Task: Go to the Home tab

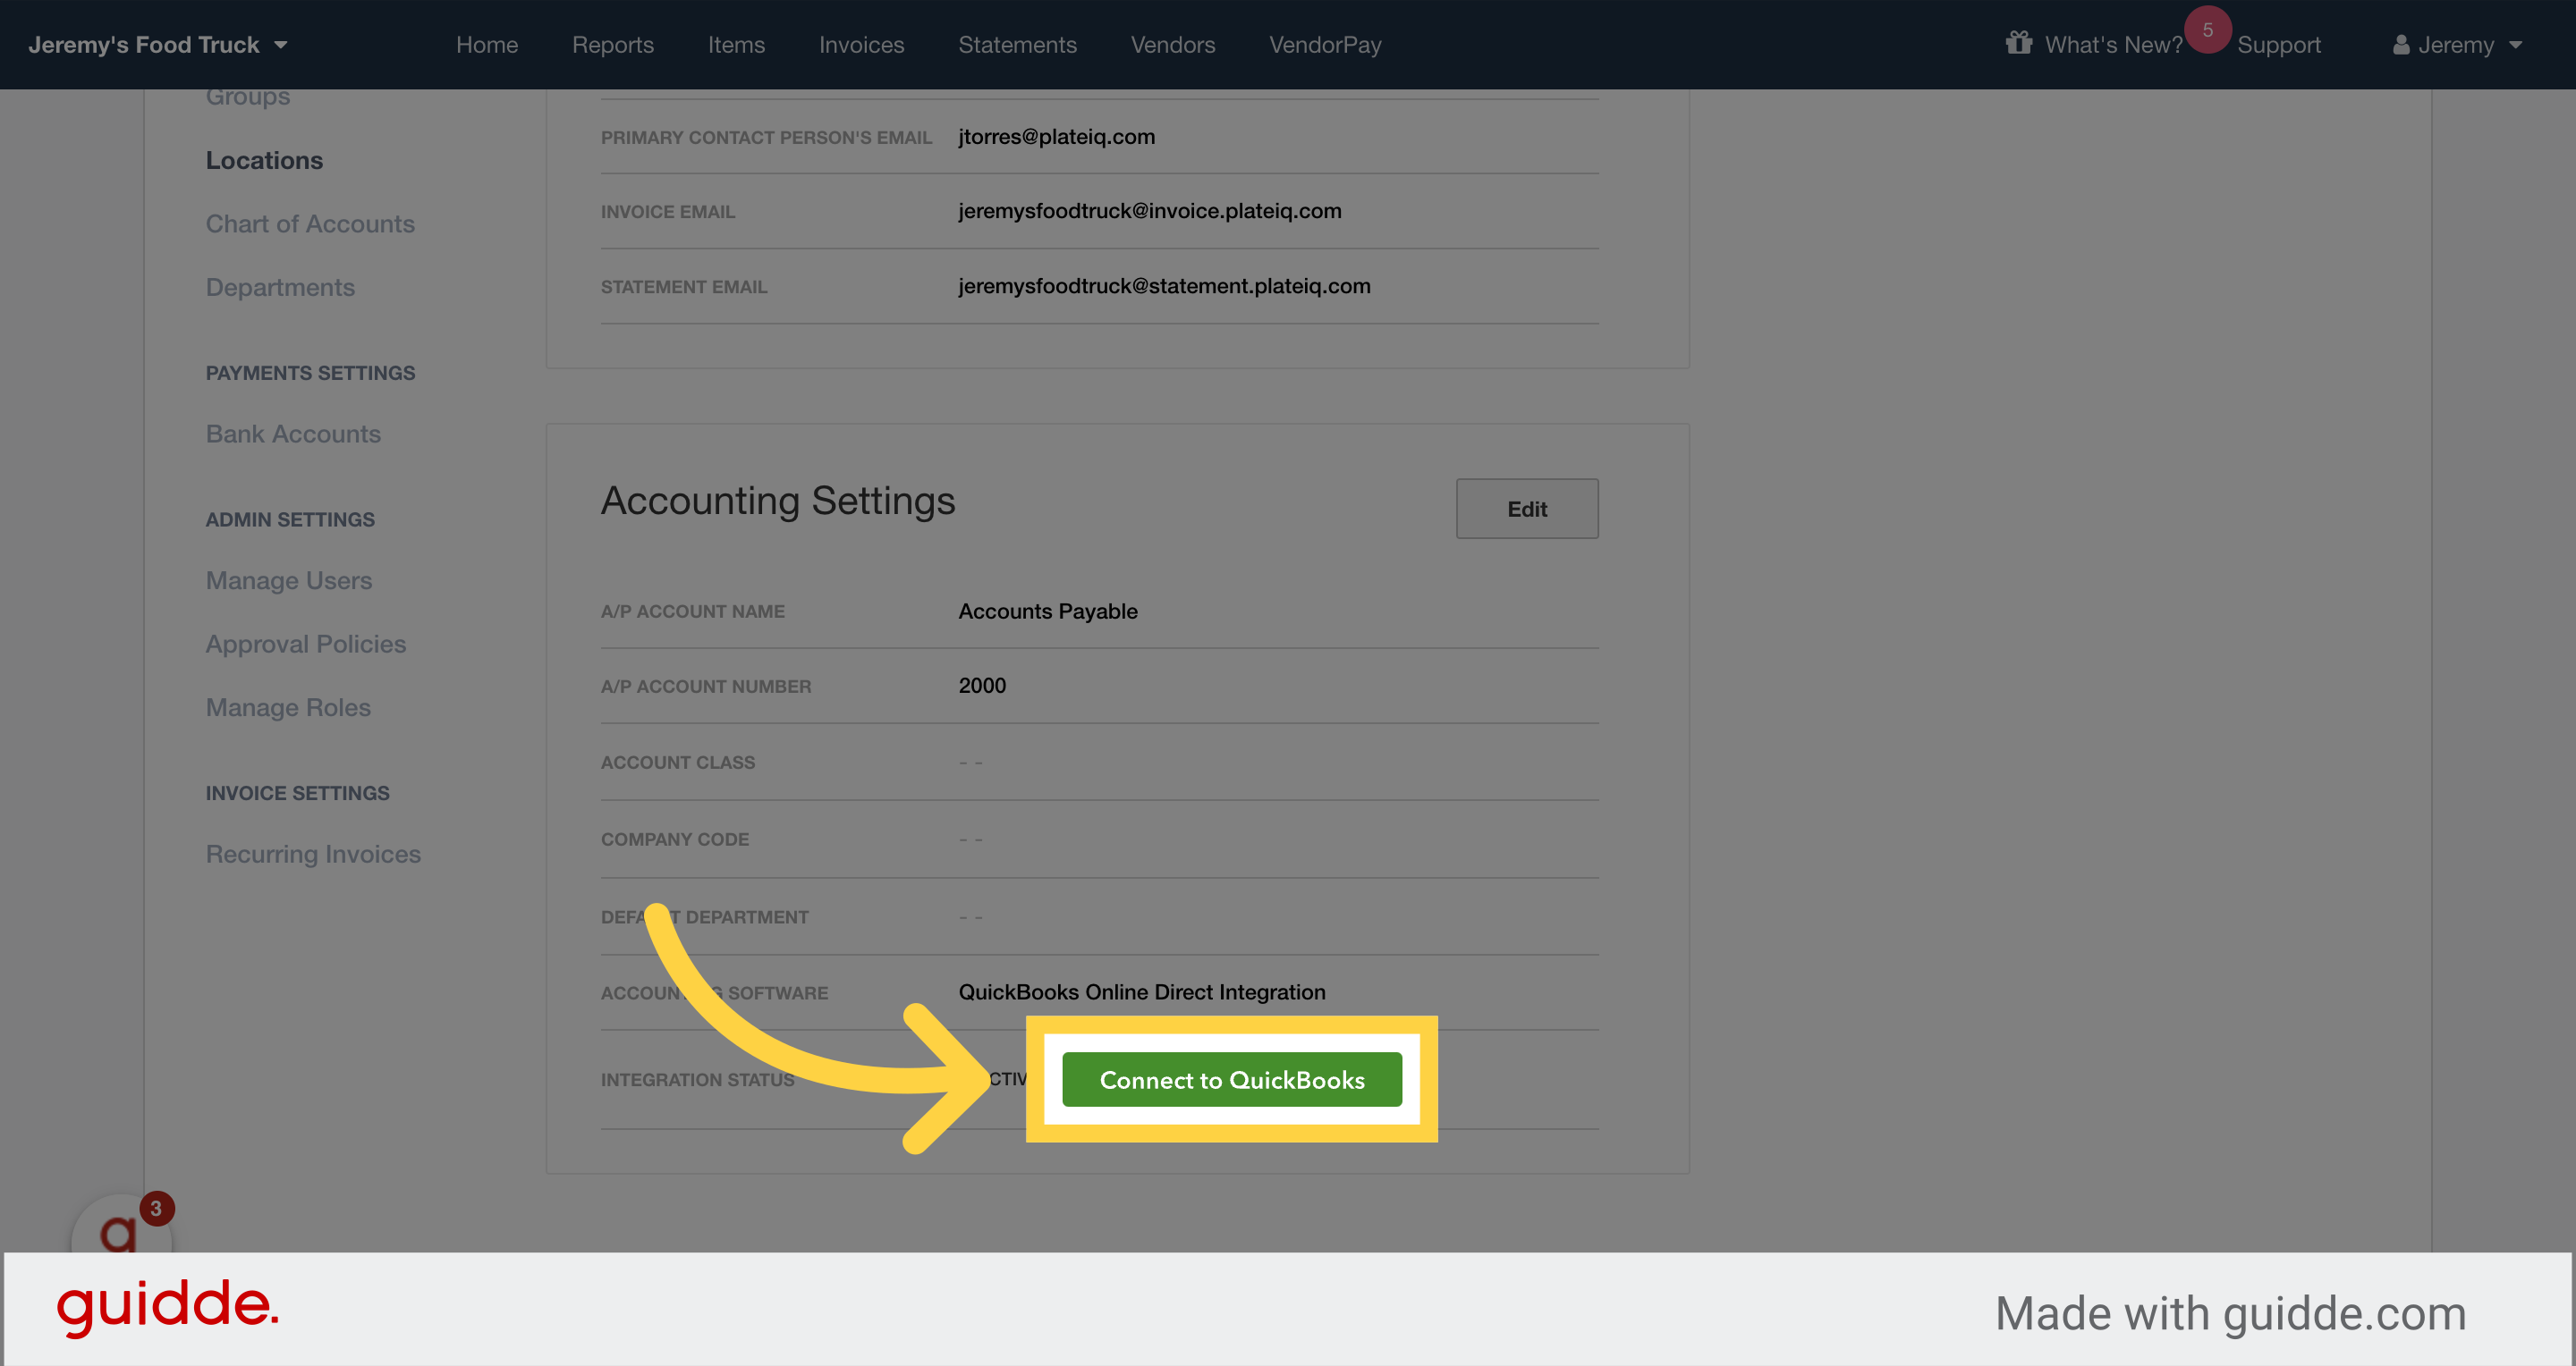Action: [487, 45]
